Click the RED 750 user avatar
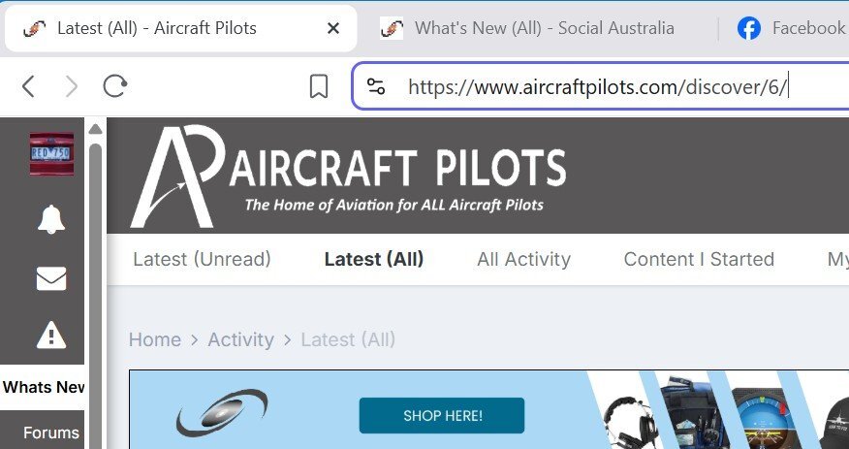Viewport: 849px width, 449px height. point(51,154)
